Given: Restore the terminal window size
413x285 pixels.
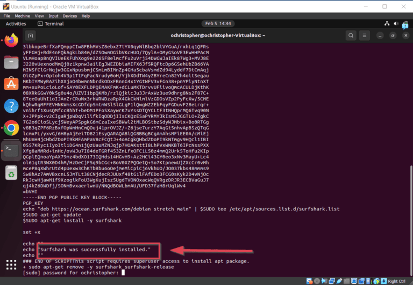Looking at the screenshot, I should click(x=393, y=35).
